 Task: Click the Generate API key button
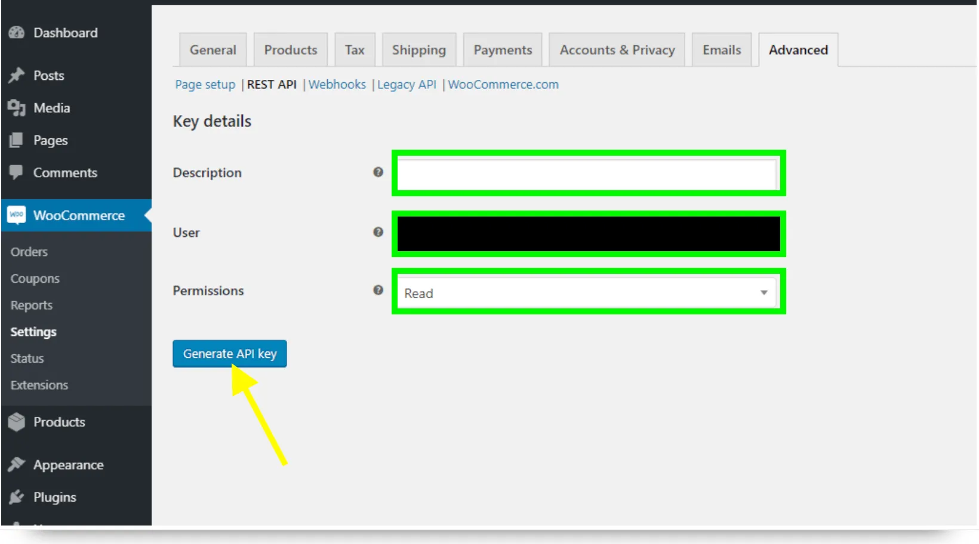[230, 354]
